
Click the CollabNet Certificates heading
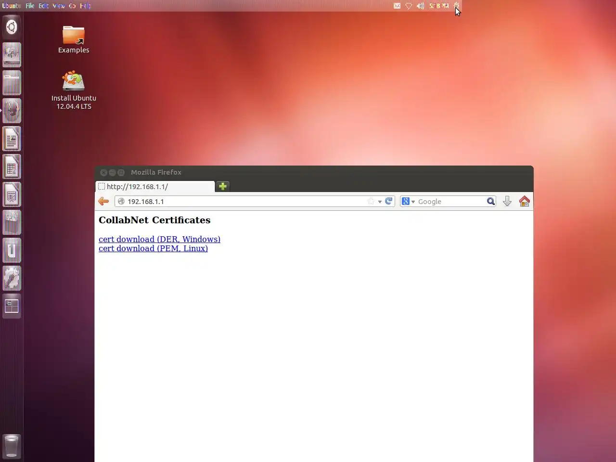coord(154,220)
